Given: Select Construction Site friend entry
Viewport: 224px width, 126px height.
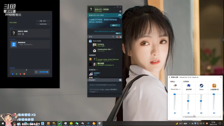Looking at the screenshot, I should coord(105,50).
